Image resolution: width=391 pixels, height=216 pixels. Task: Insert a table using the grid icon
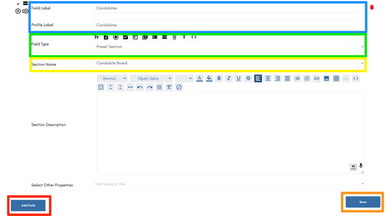coord(336,78)
